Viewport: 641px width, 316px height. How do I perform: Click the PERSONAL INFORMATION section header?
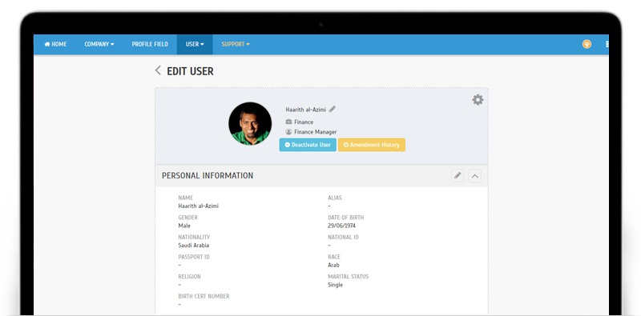pyautogui.click(x=208, y=175)
